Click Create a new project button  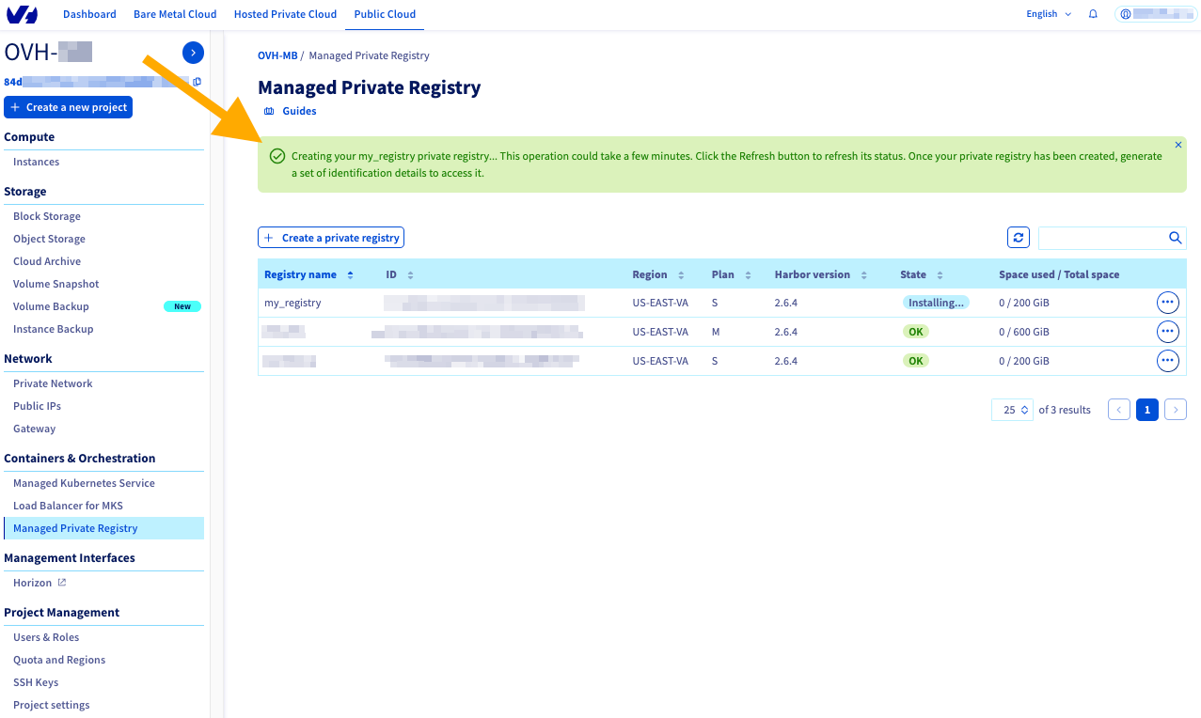coord(69,107)
